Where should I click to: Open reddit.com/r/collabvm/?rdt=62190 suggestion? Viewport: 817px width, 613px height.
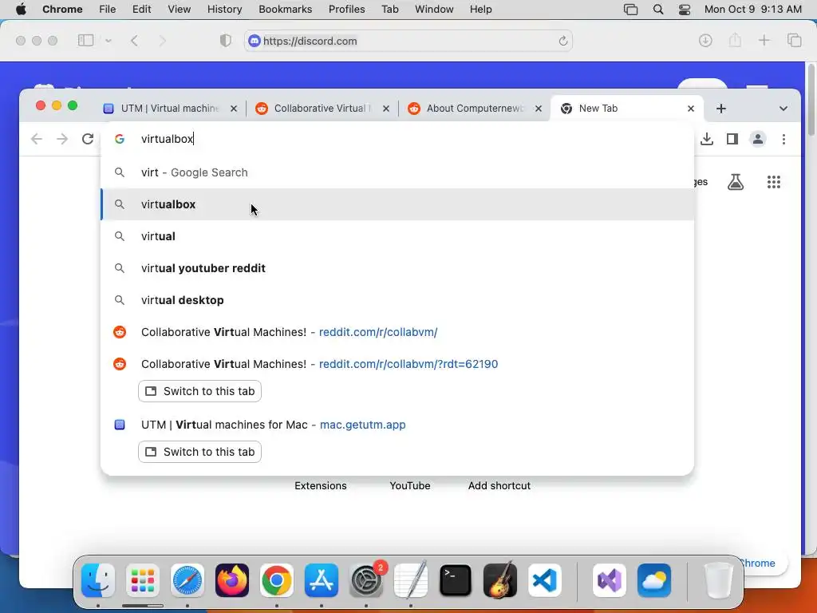[x=397, y=364]
